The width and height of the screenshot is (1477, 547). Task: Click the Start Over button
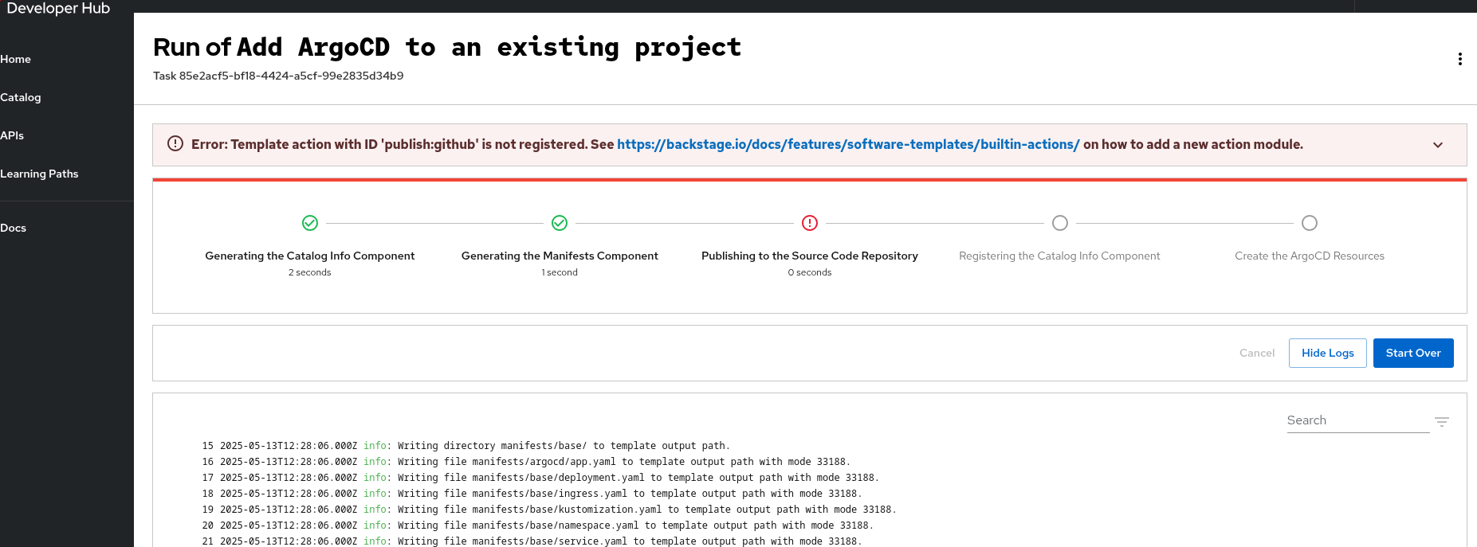(x=1412, y=353)
